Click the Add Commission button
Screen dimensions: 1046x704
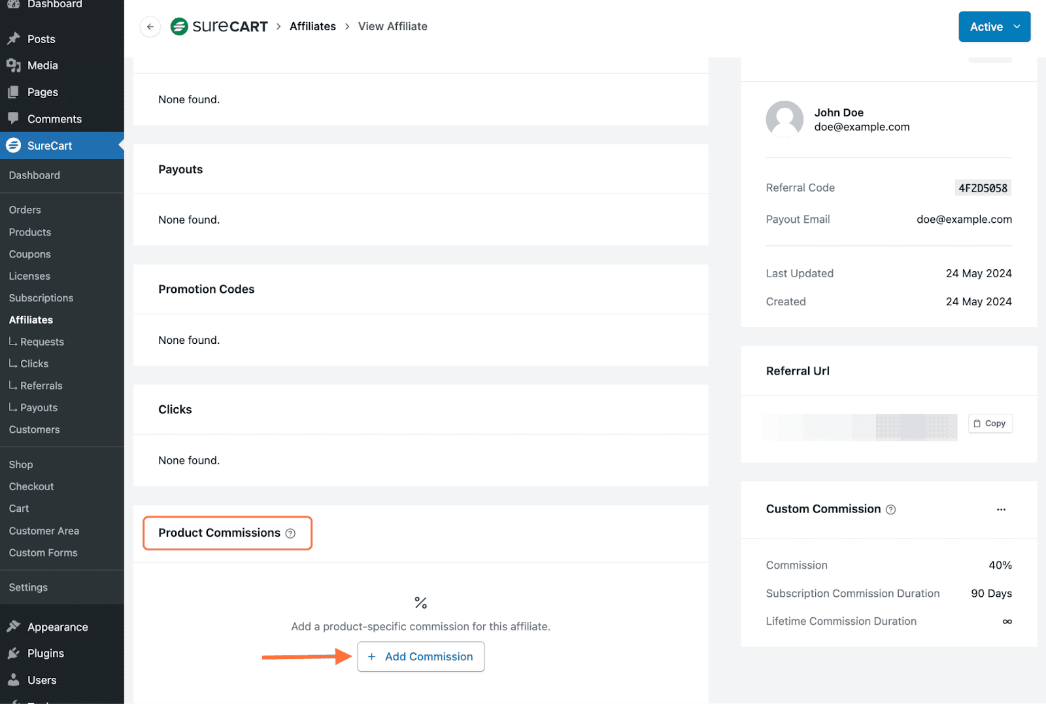[x=420, y=656]
